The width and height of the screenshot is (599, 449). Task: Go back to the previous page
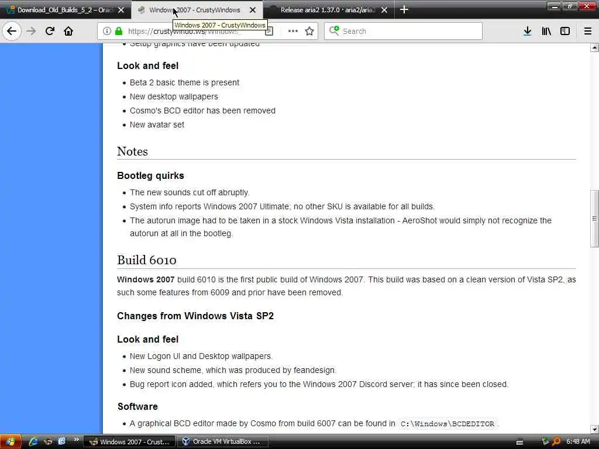(12, 31)
